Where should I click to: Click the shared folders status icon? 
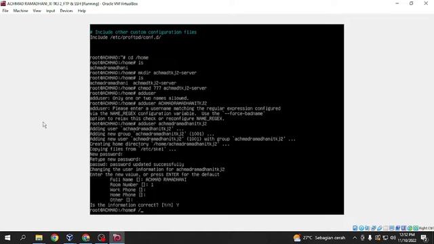(386, 228)
